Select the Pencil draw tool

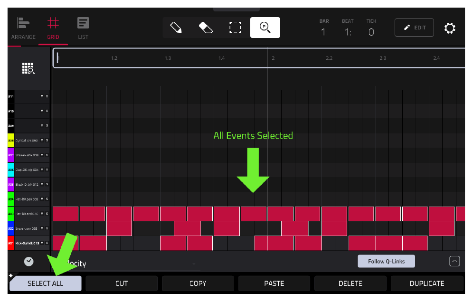click(x=176, y=28)
